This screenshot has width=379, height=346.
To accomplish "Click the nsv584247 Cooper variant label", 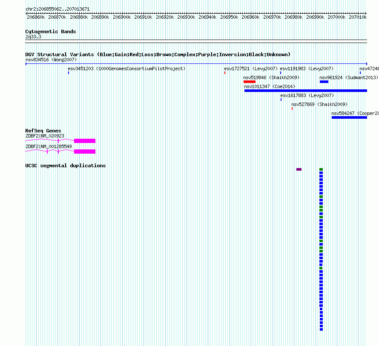I will tap(355, 113).
